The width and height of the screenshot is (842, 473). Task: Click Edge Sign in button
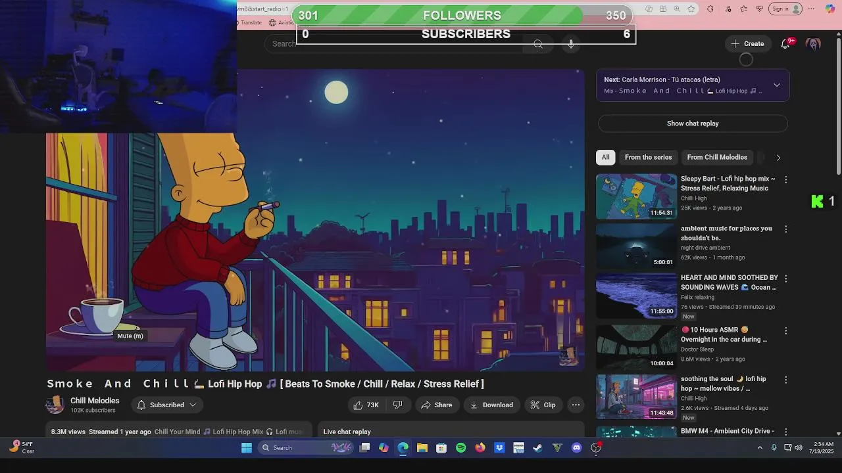pyautogui.click(x=786, y=9)
